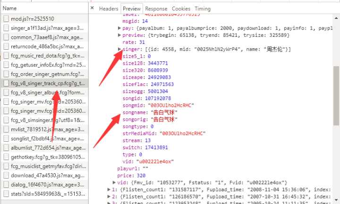Viewport: 340px width, 204px height.
Task: Select the gethotkey.fcg request
Action: (x=44, y=157)
